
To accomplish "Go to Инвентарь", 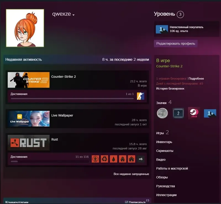I will (x=164, y=142).
